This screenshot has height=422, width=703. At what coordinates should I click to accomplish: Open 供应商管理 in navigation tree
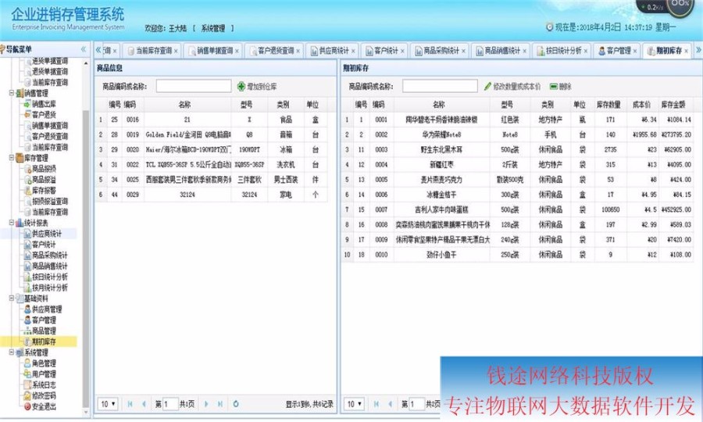[x=46, y=309]
